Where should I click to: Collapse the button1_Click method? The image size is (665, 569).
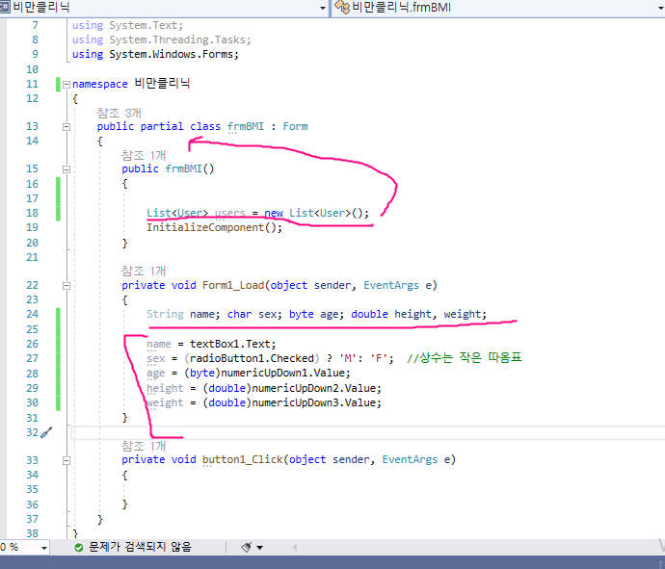[x=66, y=460]
